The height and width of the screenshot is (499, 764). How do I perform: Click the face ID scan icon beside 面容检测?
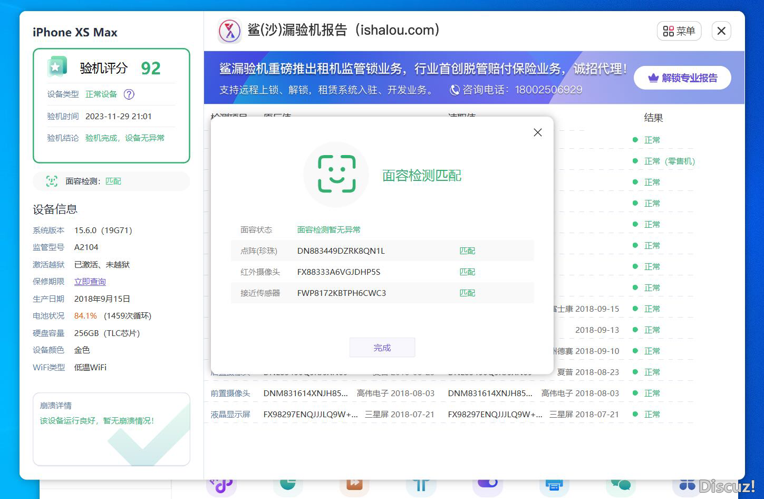pyautogui.click(x=52, y=181)
